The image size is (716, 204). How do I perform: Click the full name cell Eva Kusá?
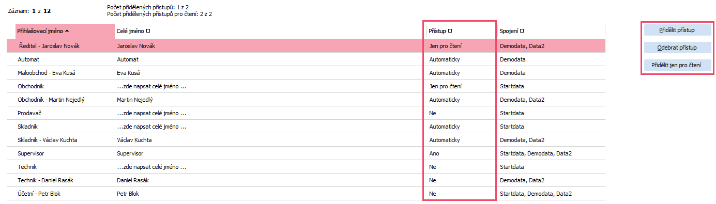(129, 73)
